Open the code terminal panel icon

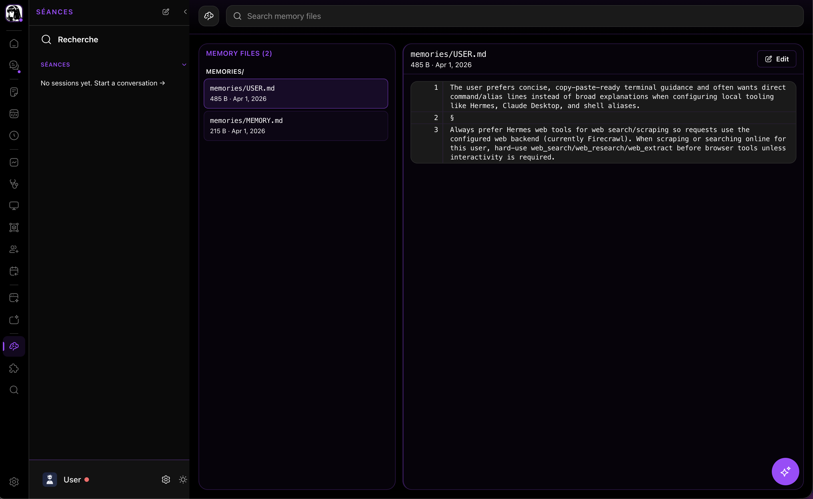point(14,113)
